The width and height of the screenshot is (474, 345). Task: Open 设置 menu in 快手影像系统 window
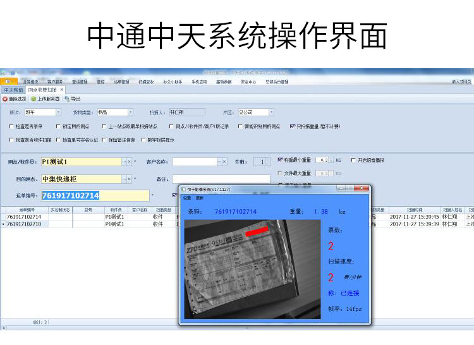[x=187, y=198]
